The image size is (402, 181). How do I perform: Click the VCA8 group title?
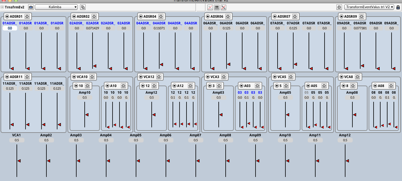(x=348, y=77)
